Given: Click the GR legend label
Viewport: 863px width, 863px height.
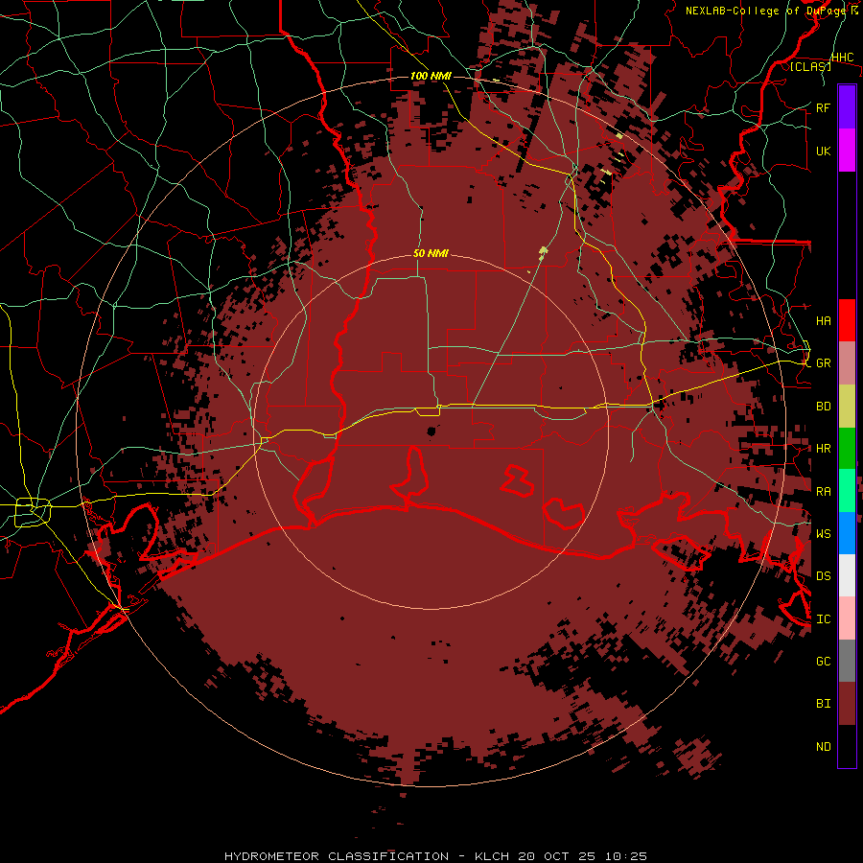Looking at the screenshot, I should pos(823,363).
